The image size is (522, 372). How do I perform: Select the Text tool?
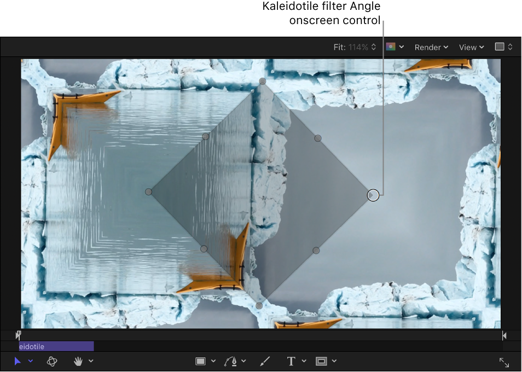[290, 361]
